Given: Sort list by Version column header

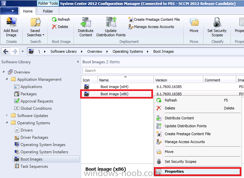Looking at the screenshot, I should click(178, 80).
